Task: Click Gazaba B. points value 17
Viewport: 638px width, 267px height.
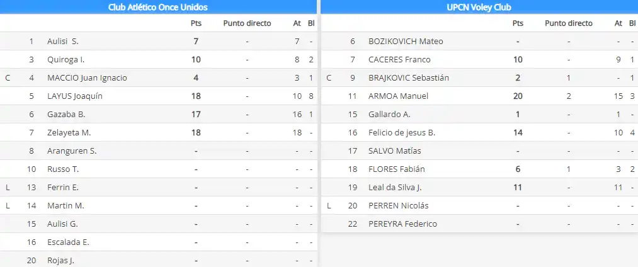Action: click(196, 115)
